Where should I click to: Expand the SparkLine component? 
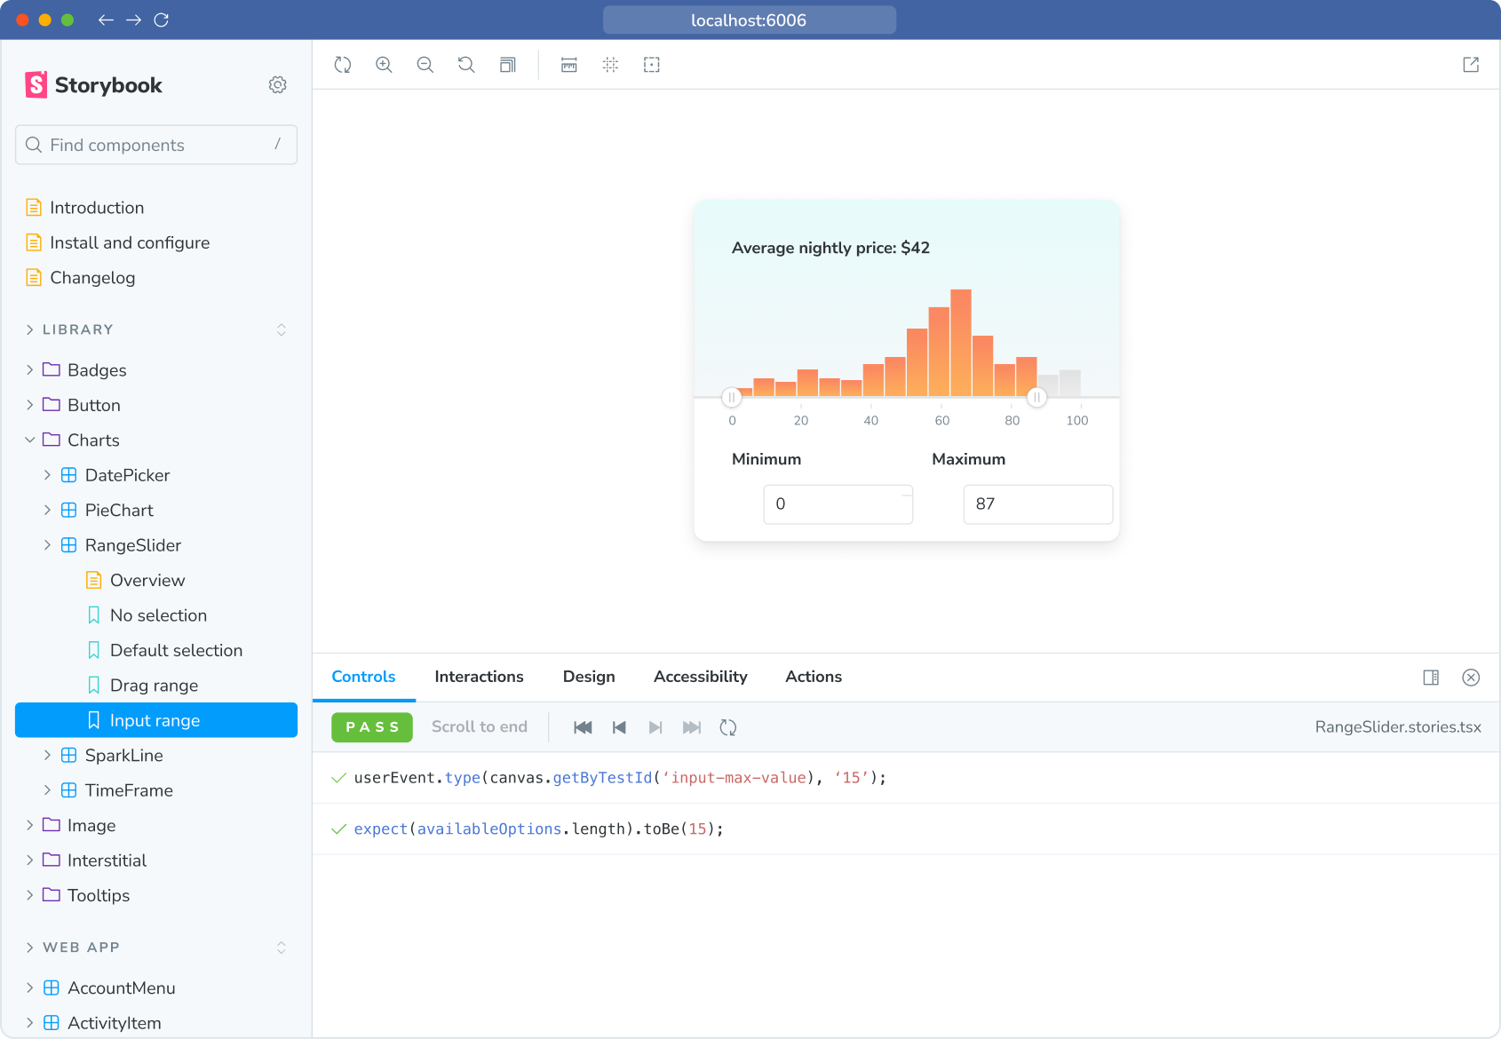click(48, 756)
